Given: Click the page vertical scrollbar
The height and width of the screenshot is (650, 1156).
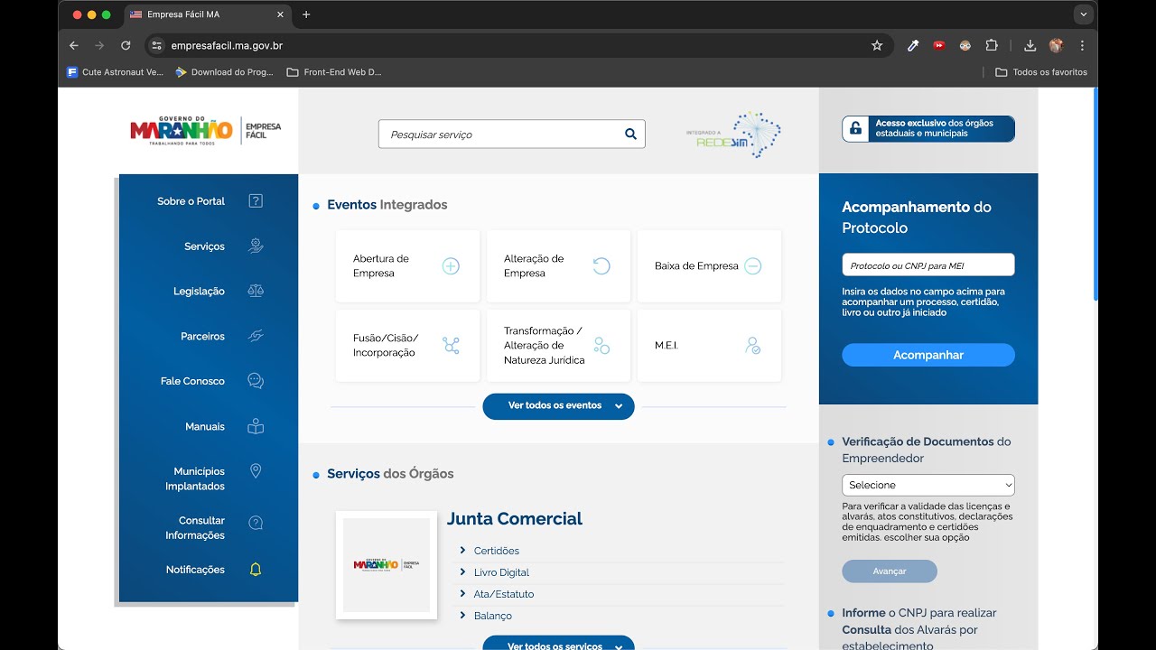Looking at the screenshot, I should pos(1095,194).
